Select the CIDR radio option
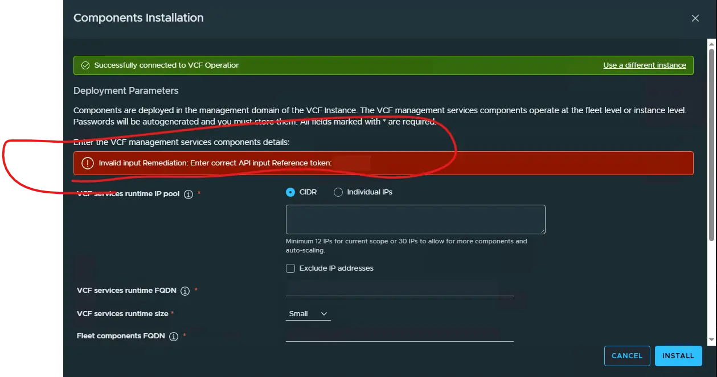Viewport: 717px width, 377px height. [290, 192]
